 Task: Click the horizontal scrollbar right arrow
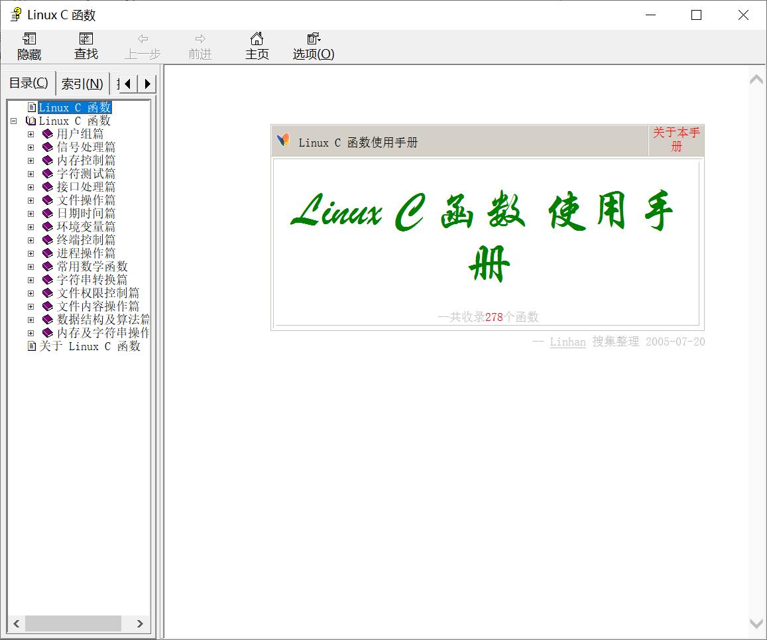tap(139, 623)
